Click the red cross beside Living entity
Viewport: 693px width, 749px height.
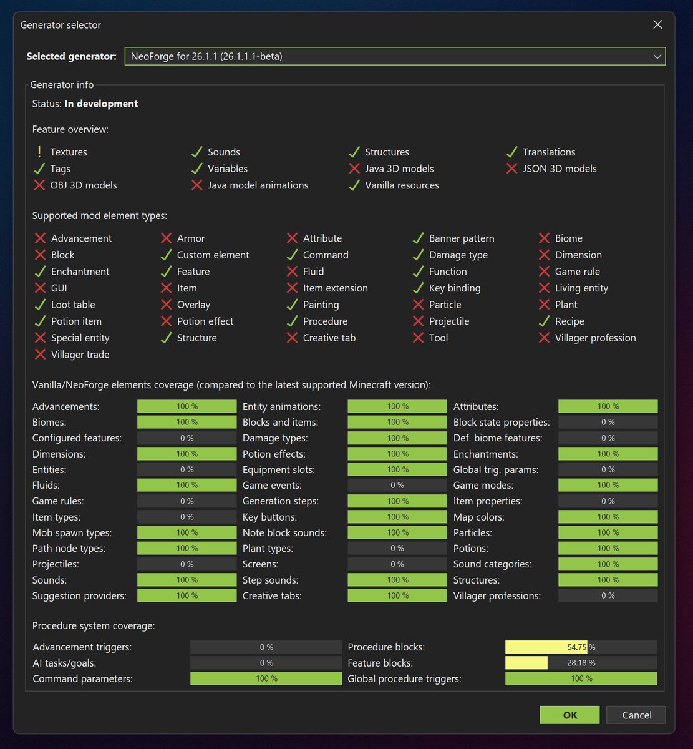pos(544,288)
